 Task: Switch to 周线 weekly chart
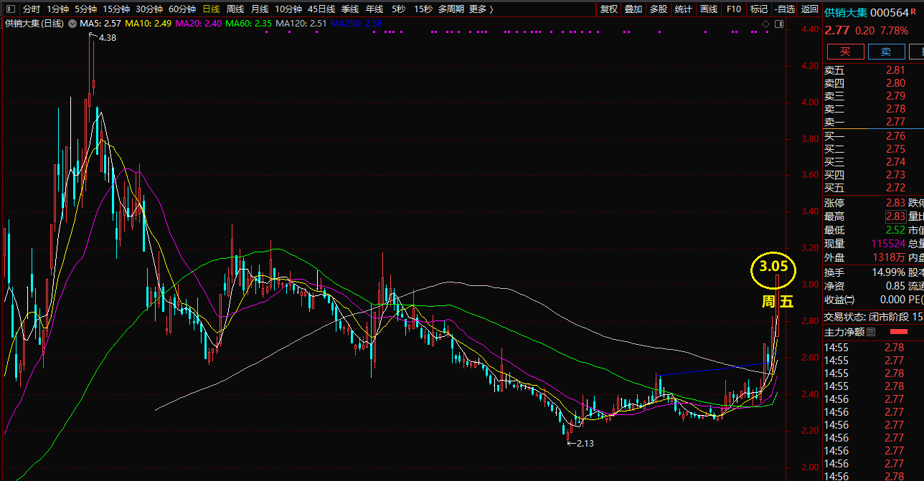click(x=235, y=9)
